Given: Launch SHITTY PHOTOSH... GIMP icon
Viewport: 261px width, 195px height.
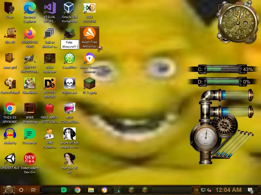Looking at the screenshot, I should click(30, 58).
